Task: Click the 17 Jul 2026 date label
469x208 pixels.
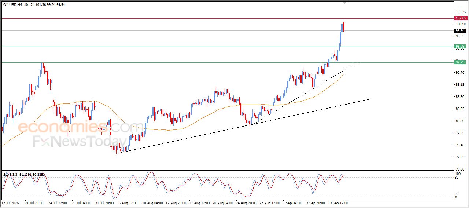Action: click(10, 202)
